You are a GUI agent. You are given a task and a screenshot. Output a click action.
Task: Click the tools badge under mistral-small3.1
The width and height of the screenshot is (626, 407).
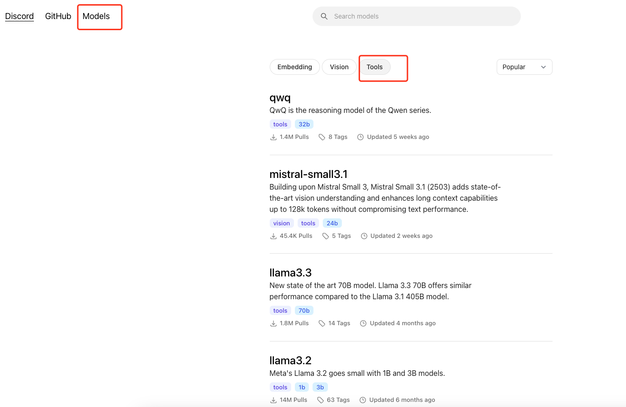[308, 223]
